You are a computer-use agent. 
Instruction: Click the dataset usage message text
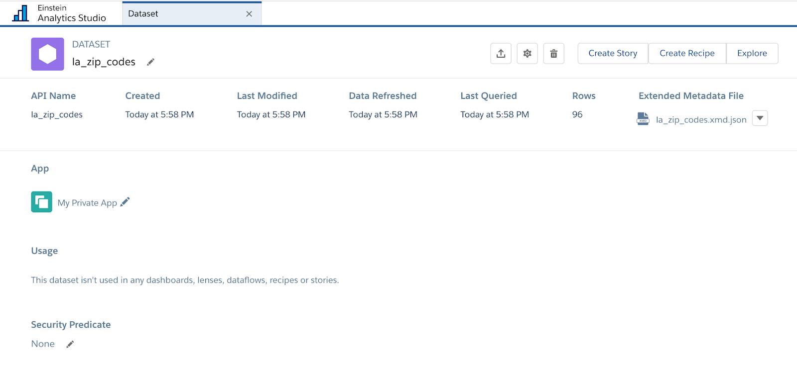click(185, 280)
